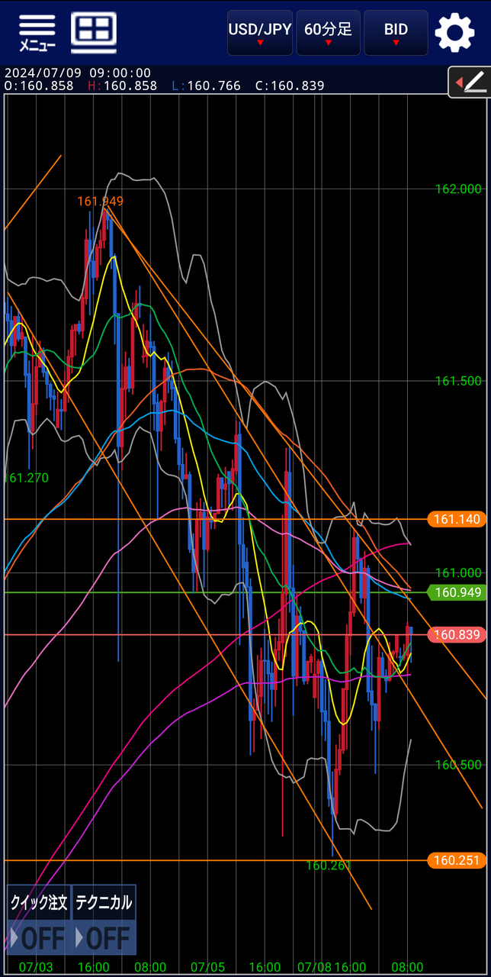The image size is (491, 977).
Task: Click the クイック注文 label button
Action: point(38,903)
